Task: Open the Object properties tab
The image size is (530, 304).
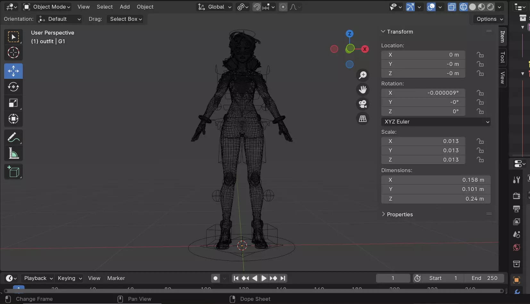Action: point(516,280)
